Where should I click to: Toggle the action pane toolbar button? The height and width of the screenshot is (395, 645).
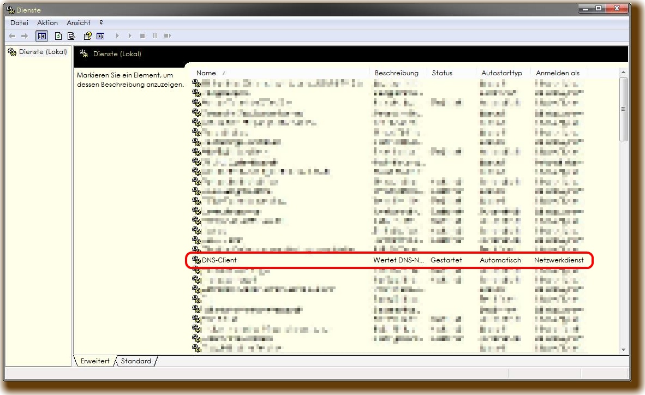(100, 36)
